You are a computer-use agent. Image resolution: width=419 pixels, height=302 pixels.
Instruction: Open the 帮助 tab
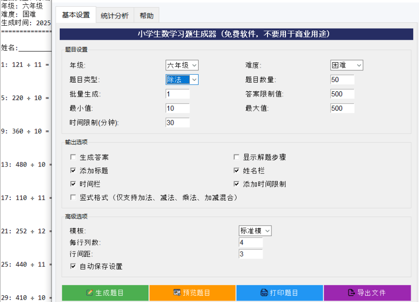pyautogui.click(x=146, y=16)
